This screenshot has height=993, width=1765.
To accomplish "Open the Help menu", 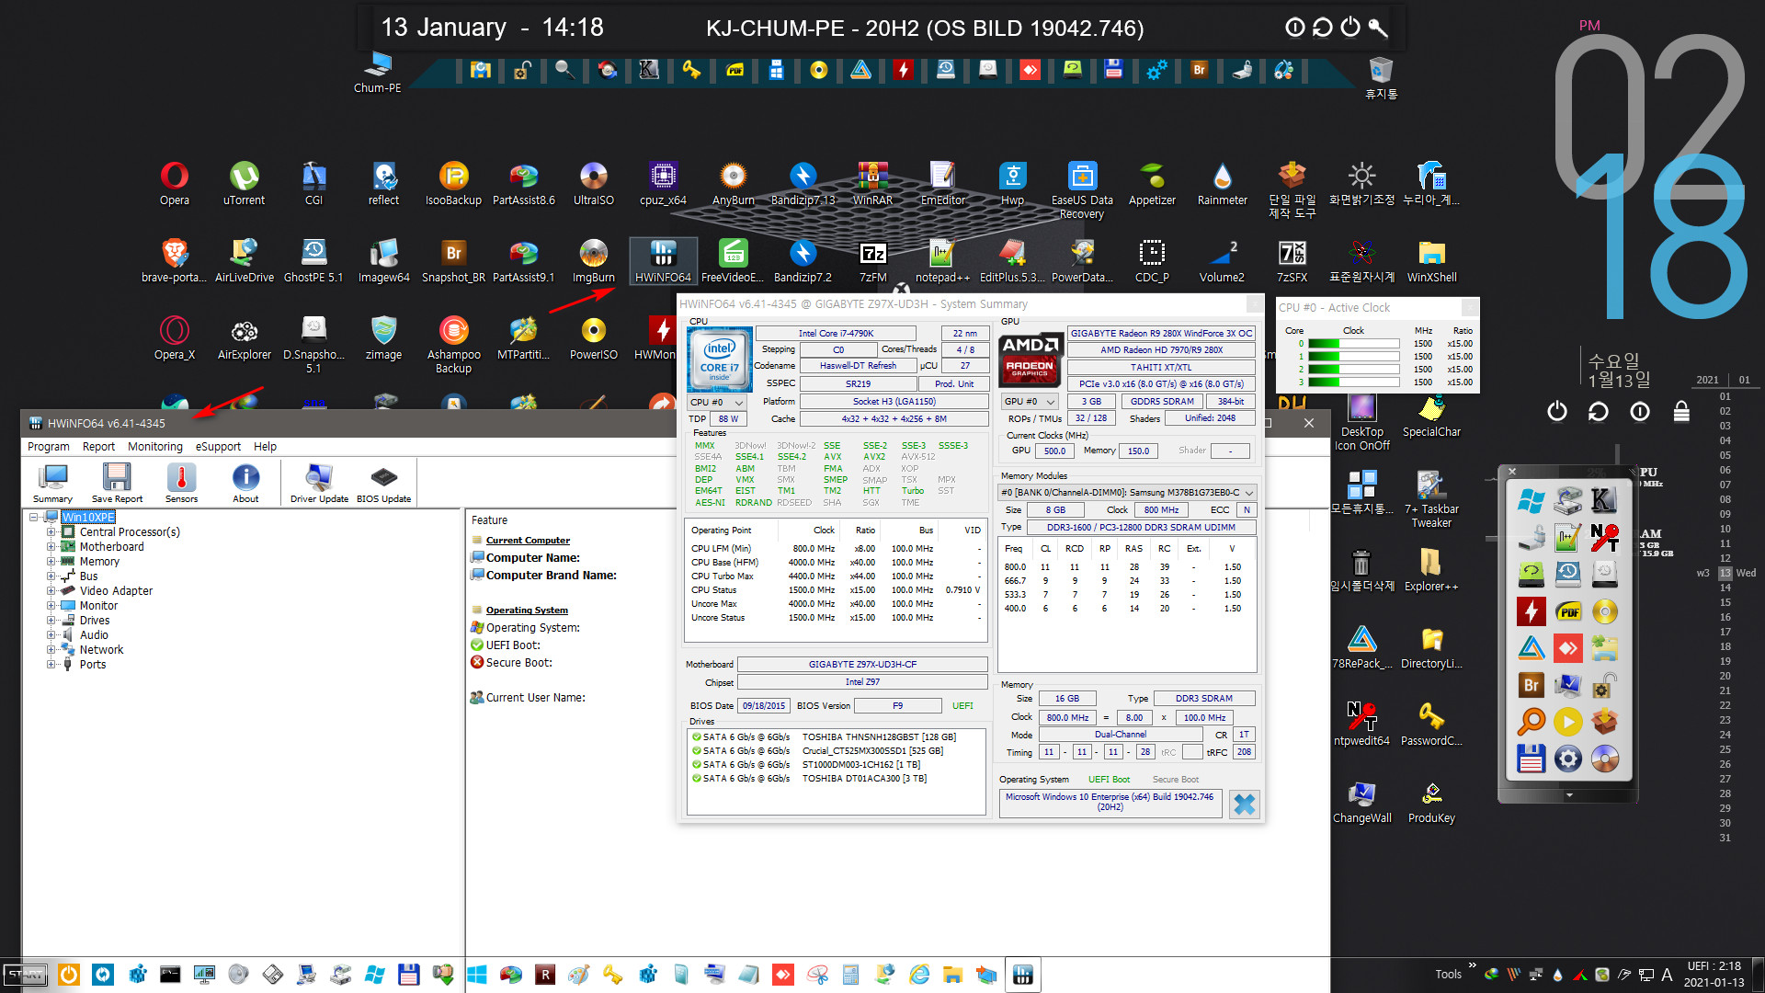I will pyautogui.click(x=265, y=446).
